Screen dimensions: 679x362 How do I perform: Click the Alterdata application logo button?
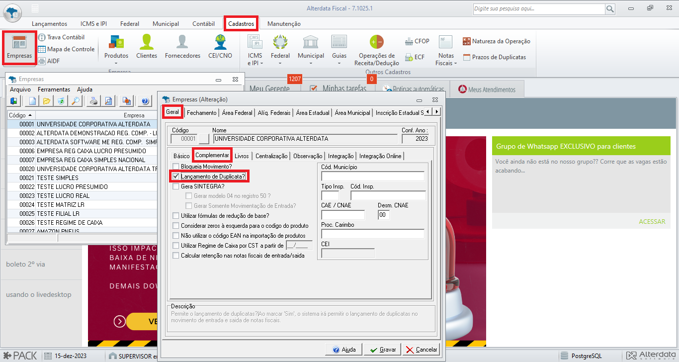(x=12, y=12)
